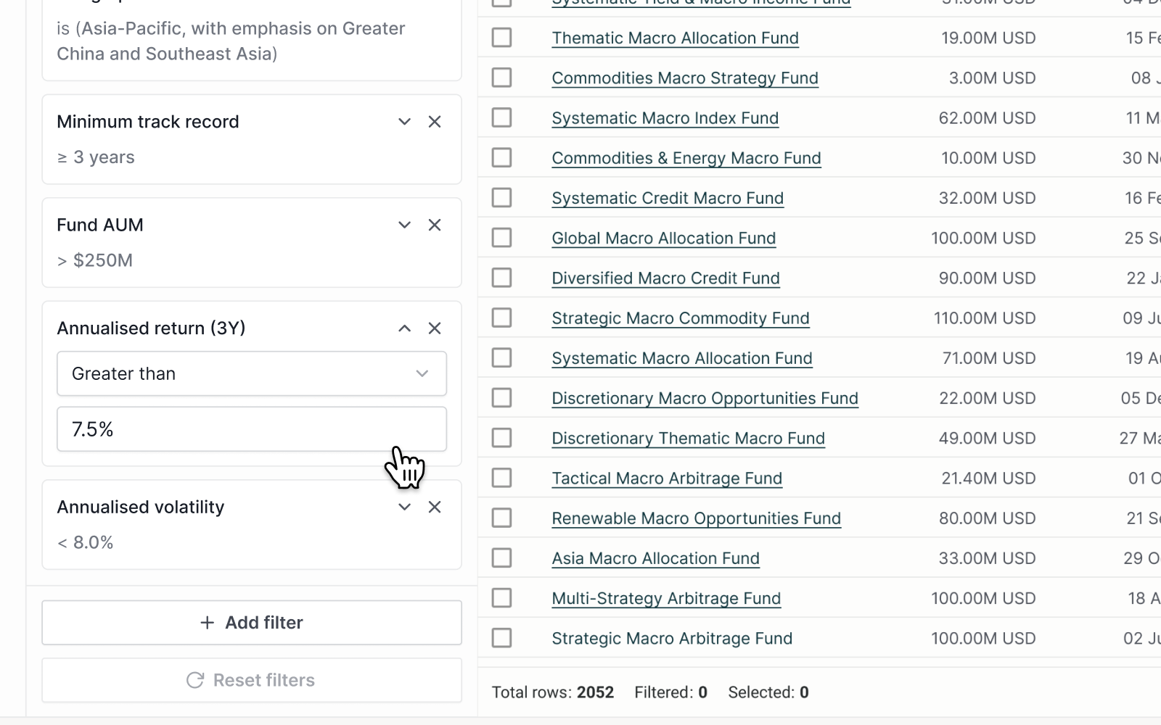Screen dimensions: 1161x725
Task: Check the Thematic Macro Allocation Fund checkbox
Action: point(501,38)
